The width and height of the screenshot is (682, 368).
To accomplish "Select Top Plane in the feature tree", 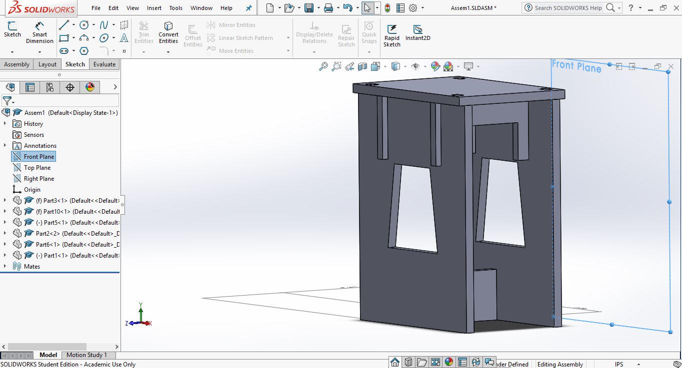I will (37, 168).
